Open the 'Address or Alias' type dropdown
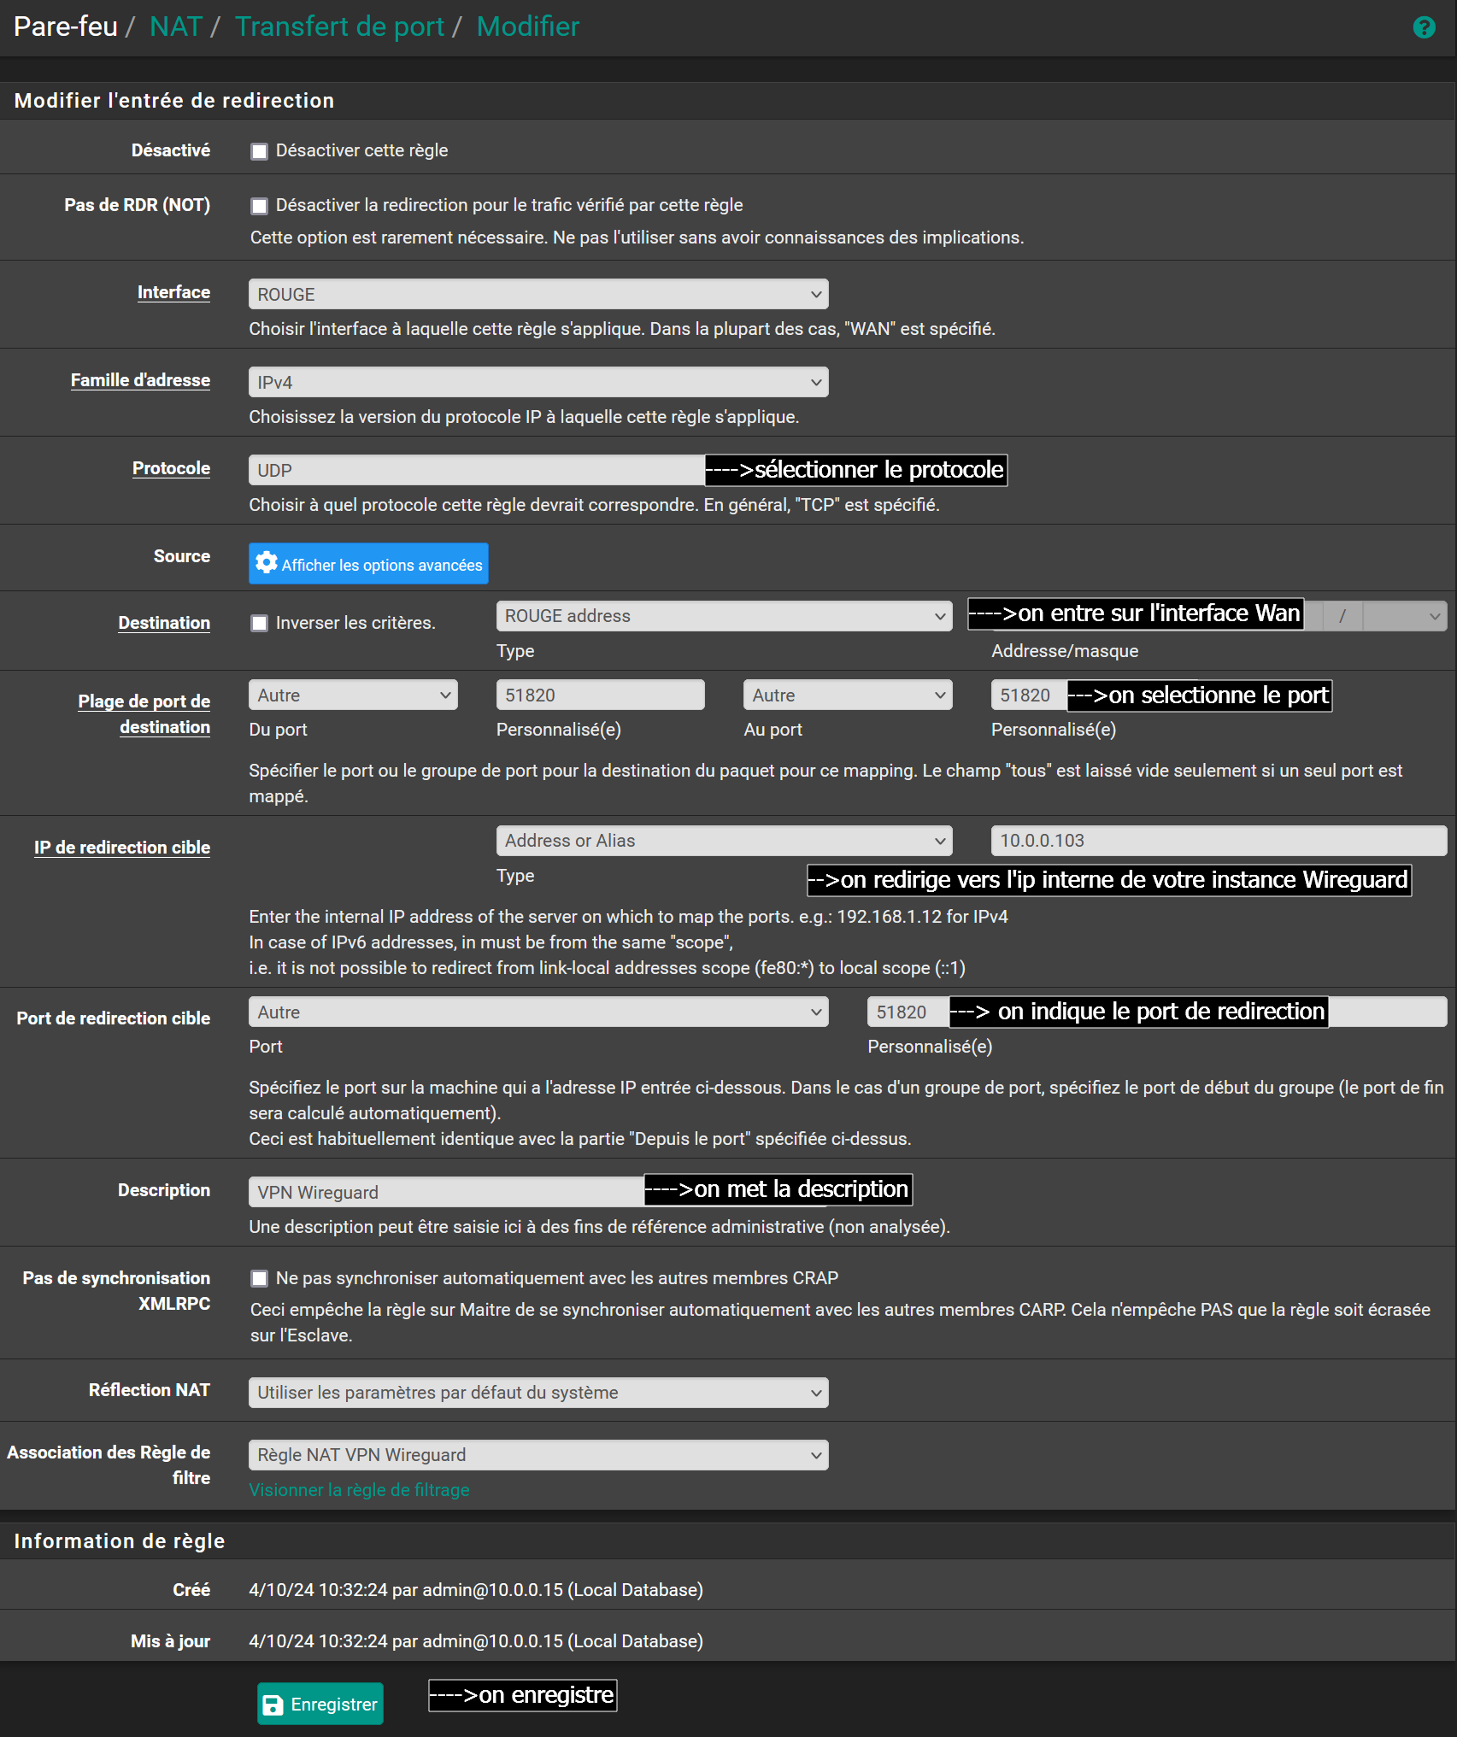 pos(724,841)
